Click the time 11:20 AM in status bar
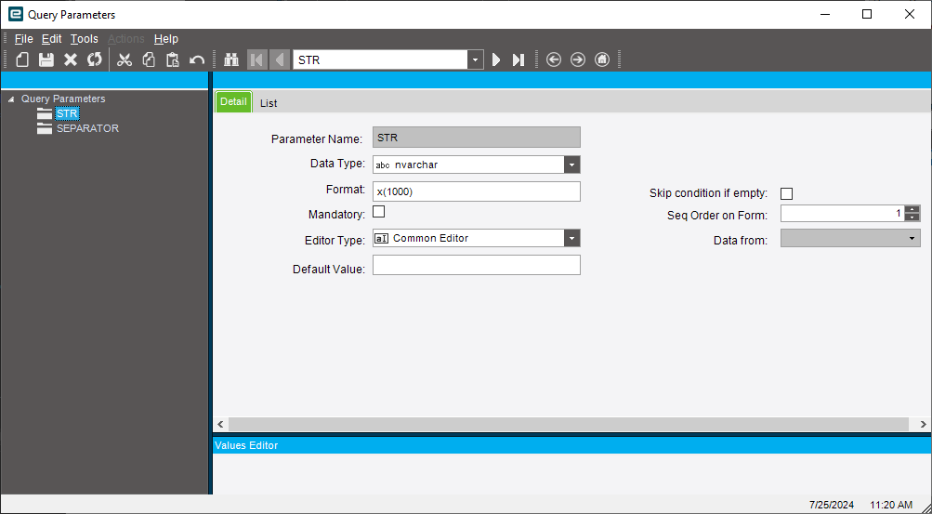This screenshot has width=932, height=514. coord(891,505)
